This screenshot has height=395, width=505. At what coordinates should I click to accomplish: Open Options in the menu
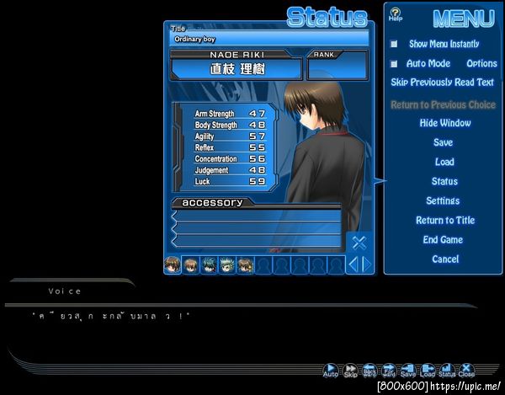point(481,63)
